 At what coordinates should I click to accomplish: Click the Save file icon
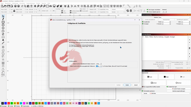click(9, 6)
